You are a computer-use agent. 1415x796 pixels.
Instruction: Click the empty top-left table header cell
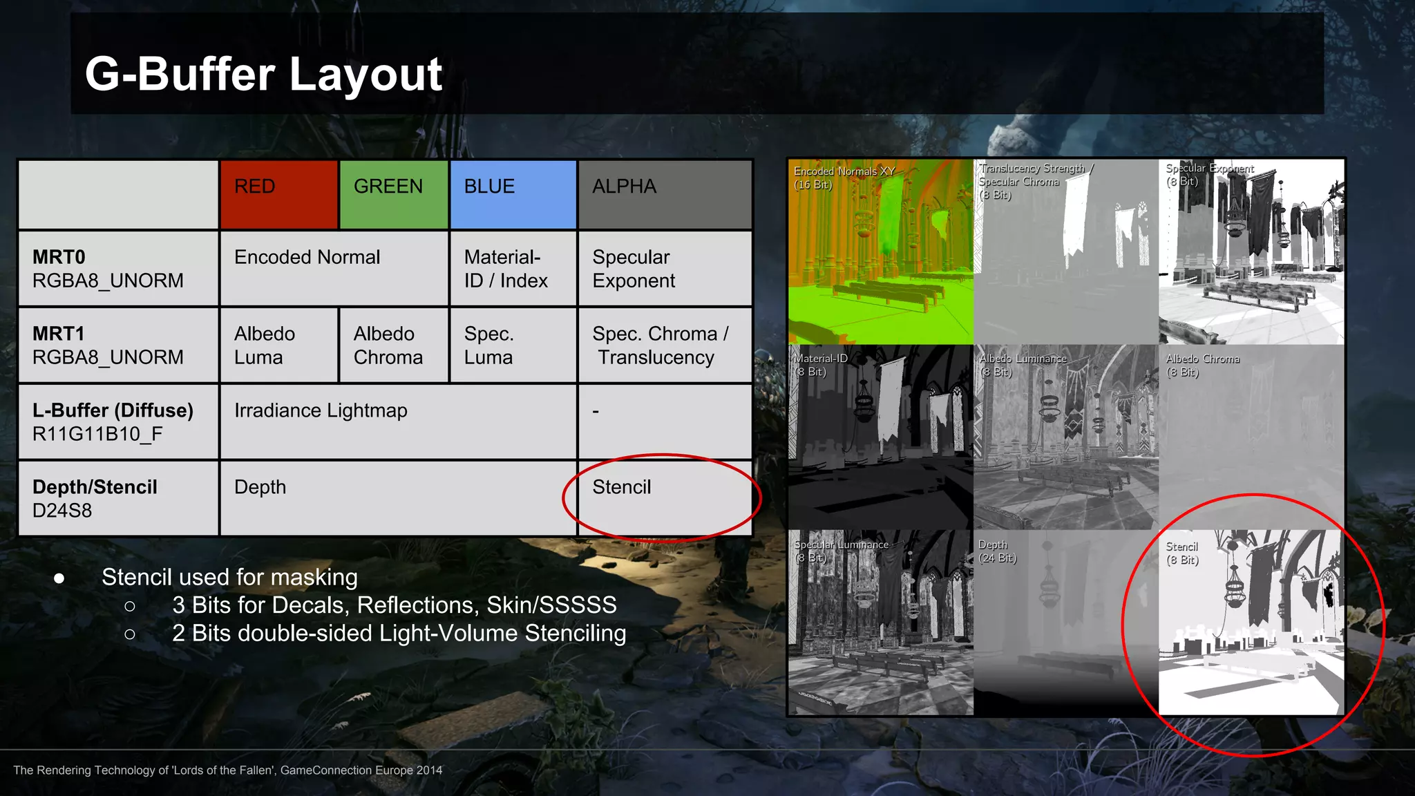[118, 194]
